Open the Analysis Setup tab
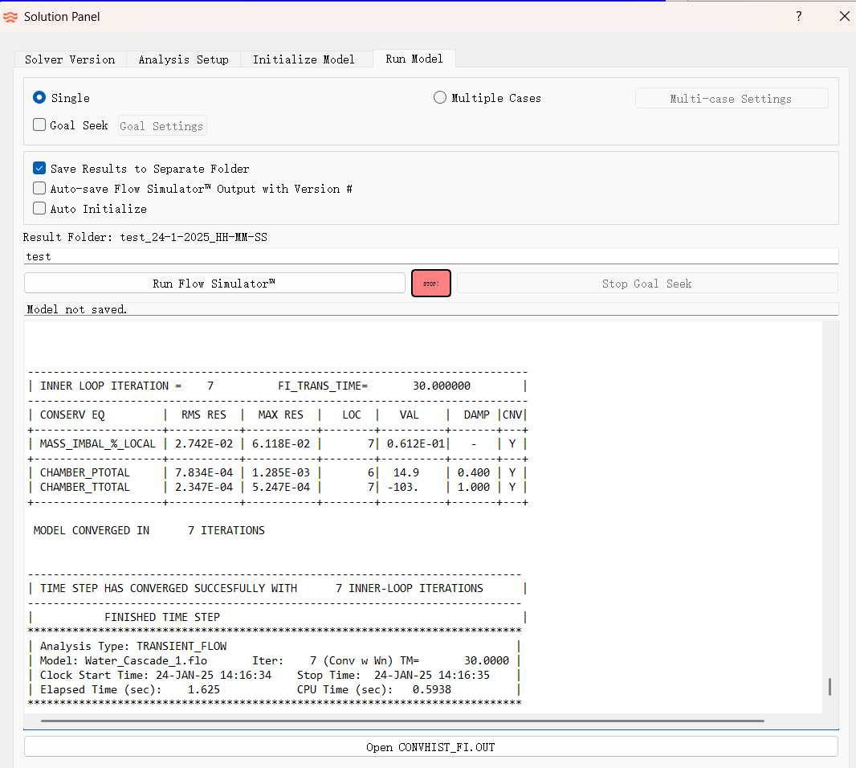This screenshot has height=768, width=856. [183, 59]
